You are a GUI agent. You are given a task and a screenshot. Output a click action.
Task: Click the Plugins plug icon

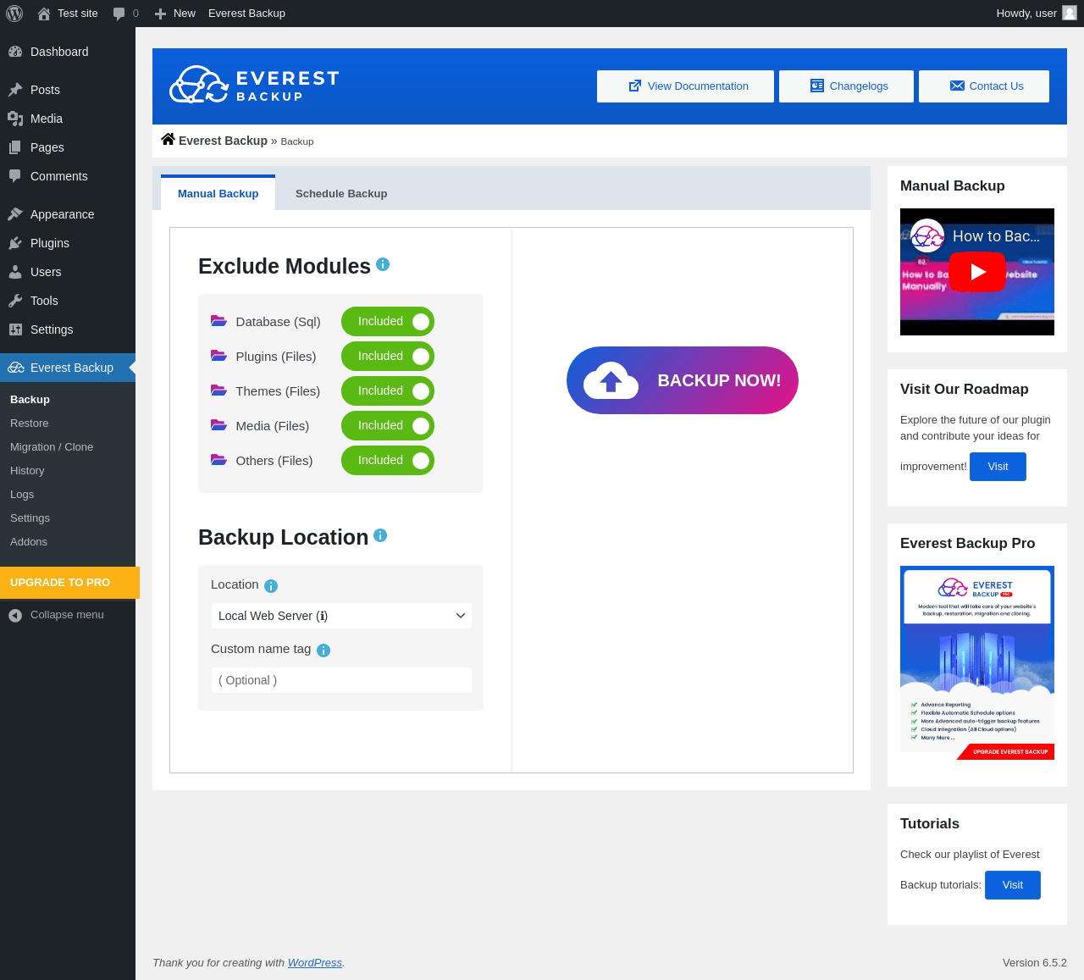pos(15,243)
